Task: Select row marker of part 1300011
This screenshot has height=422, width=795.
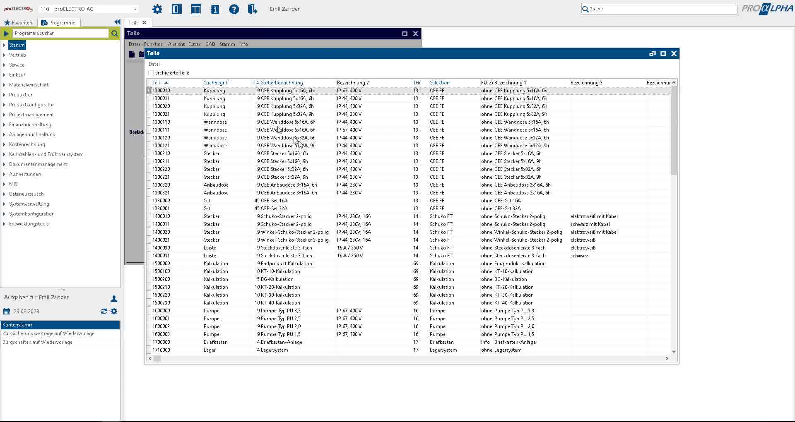Action: pos(149,98)
